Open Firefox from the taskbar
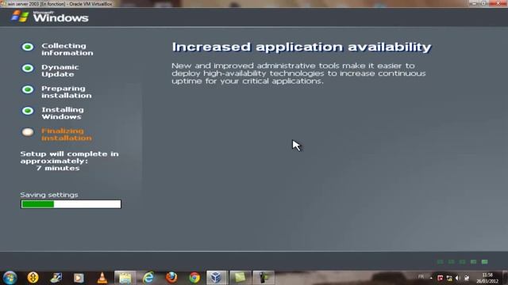The height and width of the screenshot is (285, 508). click(x=171, y=278)
